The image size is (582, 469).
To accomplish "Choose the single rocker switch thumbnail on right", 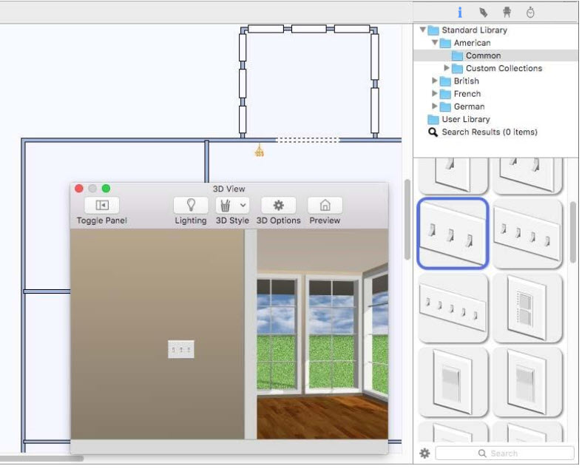I will (x=528, y=382).
